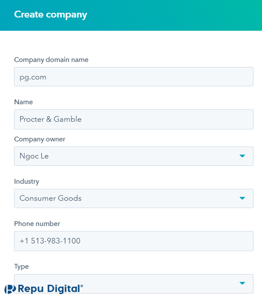Viewport: 262px width, 299px height.
Task: Click the Create company heading
Action: (x=50, y=15)
